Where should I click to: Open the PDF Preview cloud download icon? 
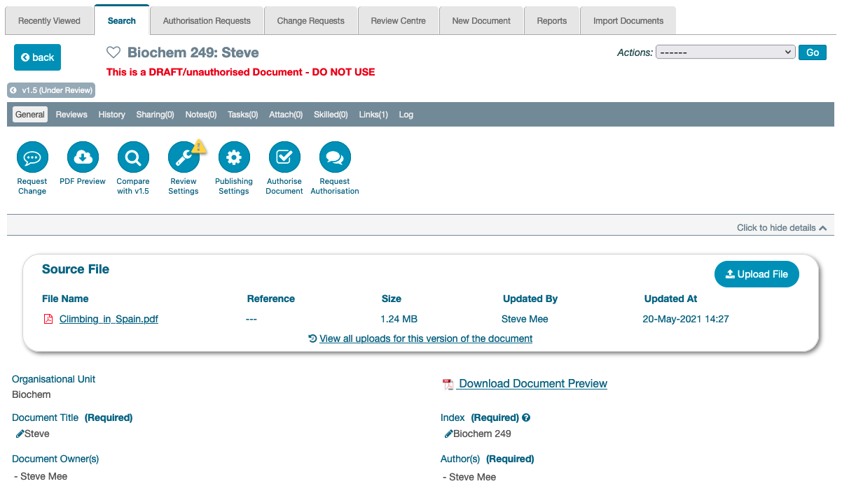click(83, 157)
